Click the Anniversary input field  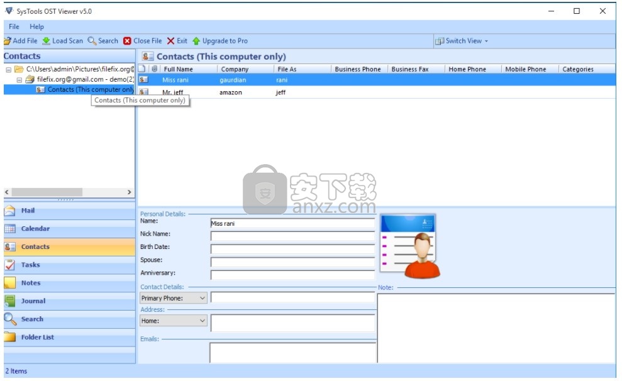pos(292,275)
